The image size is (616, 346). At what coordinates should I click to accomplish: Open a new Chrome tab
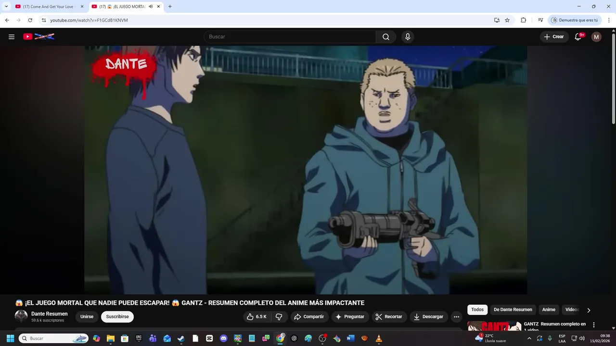(170, 7)
